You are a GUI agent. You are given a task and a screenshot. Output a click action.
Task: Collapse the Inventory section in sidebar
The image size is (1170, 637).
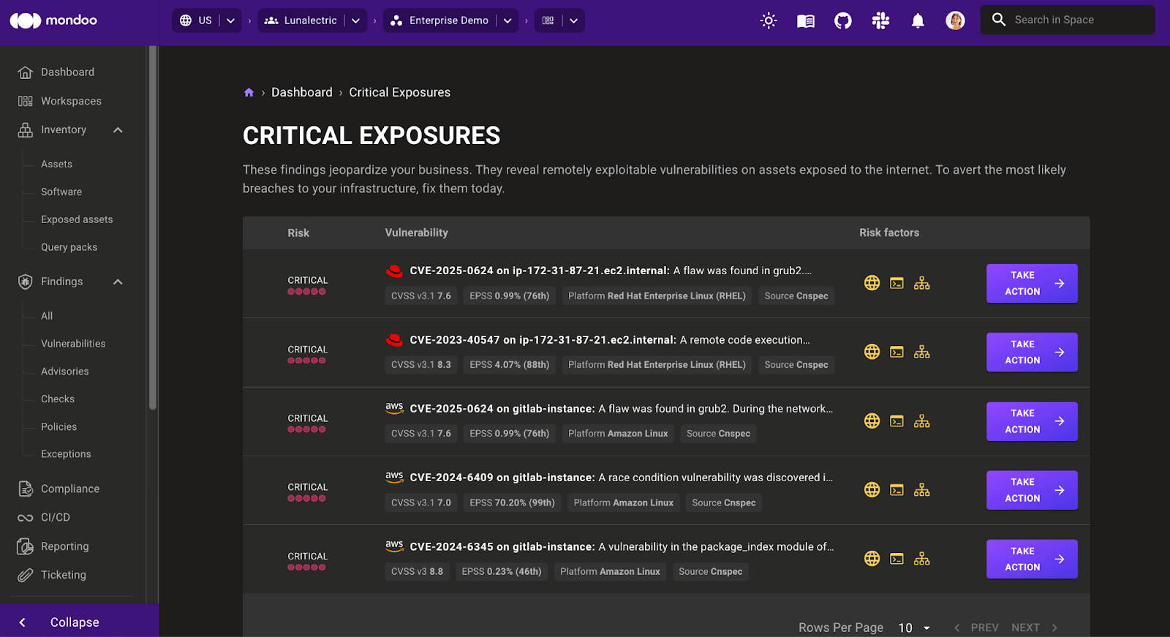point(118,130)
